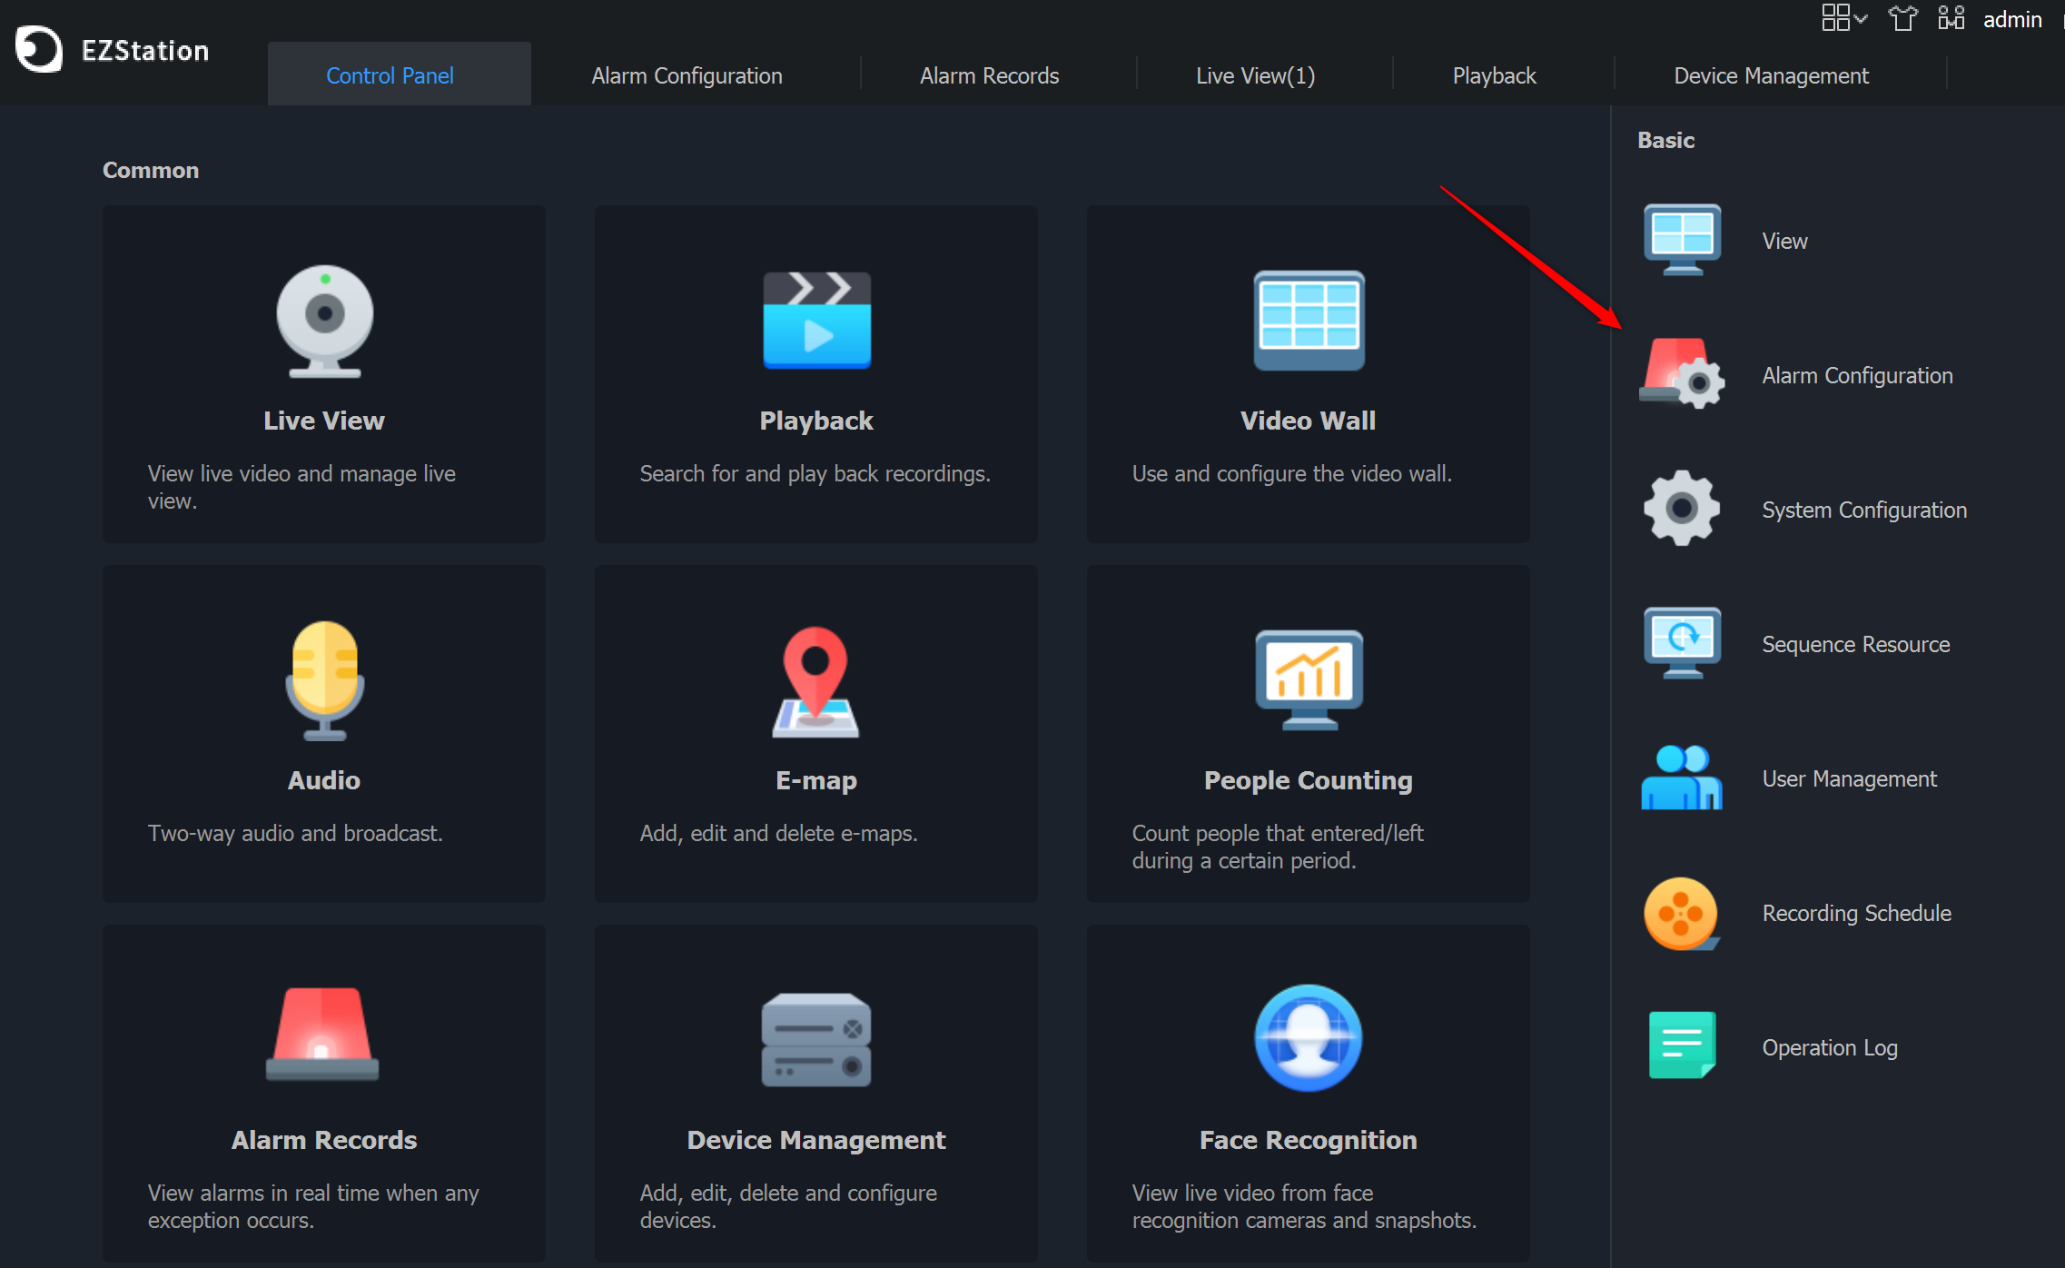2065x1268 pixels.
Task: Open the window layout grid dropdown
Action: 1844,17
